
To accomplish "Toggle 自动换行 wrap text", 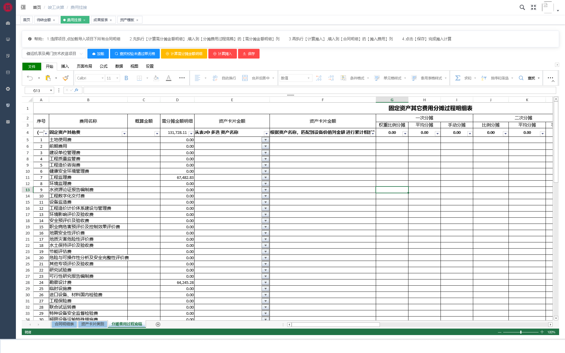I will pyautogui.click(x=225, y=78).
